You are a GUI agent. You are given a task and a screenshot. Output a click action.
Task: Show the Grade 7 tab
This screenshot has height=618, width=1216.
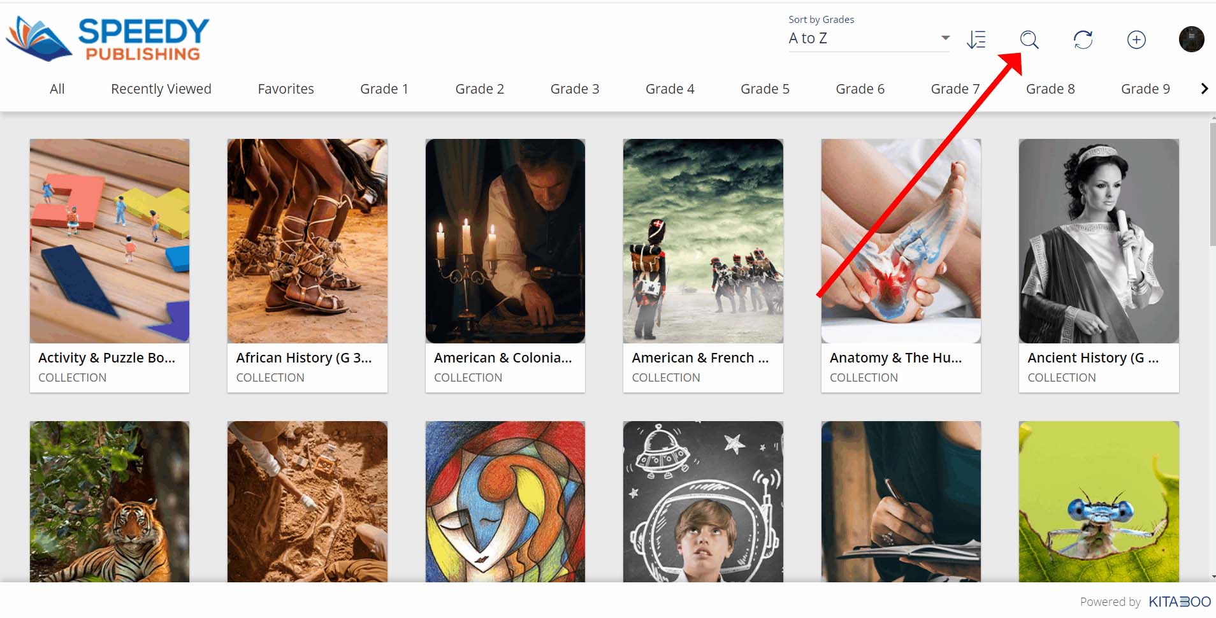coord(955,89)
